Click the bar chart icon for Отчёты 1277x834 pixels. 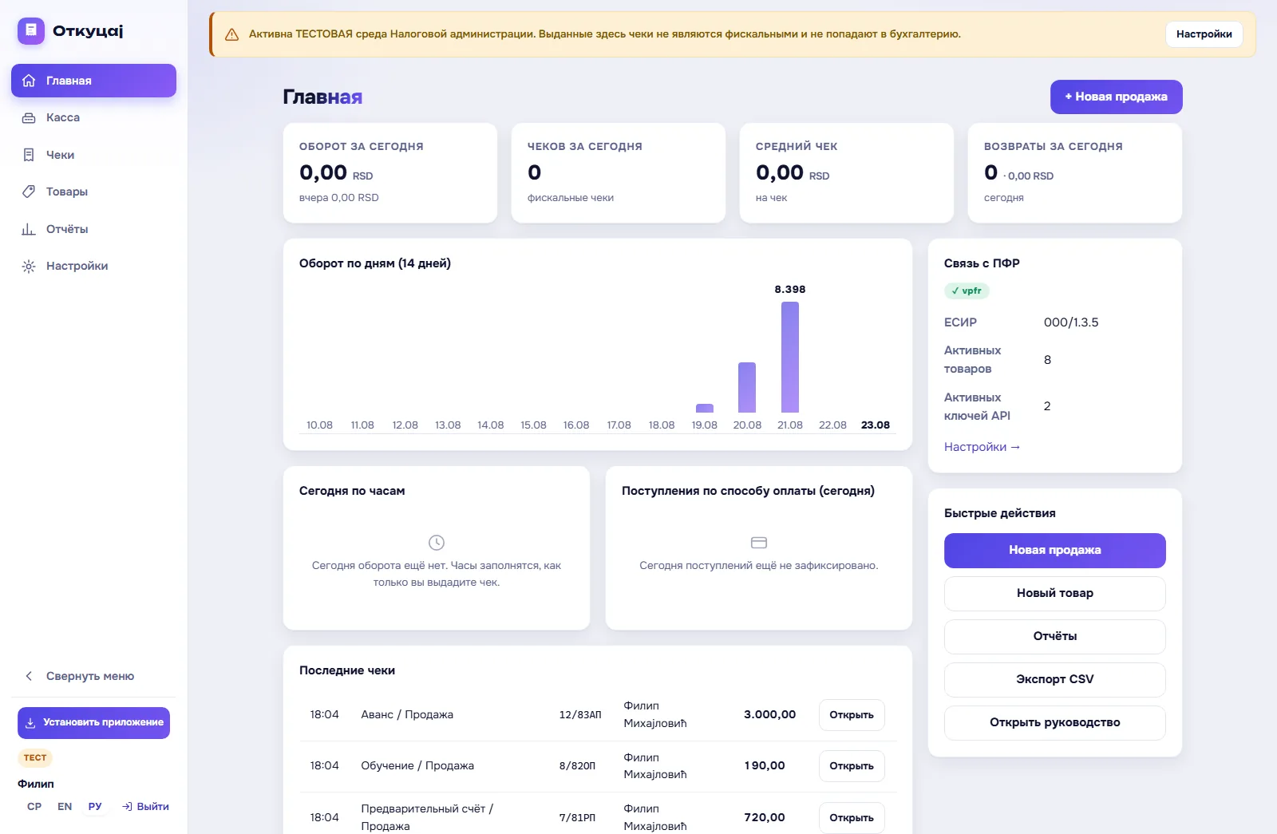coord(29,229)
